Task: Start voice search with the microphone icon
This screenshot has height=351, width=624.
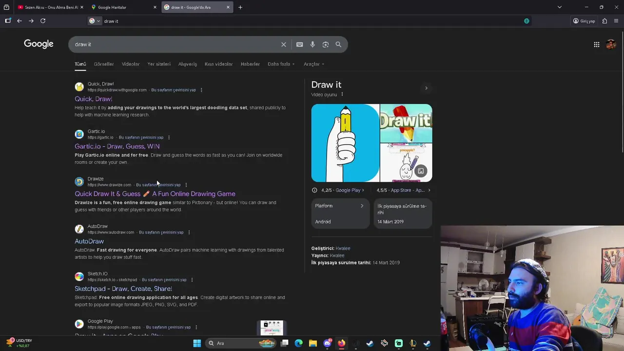Action: pyautogui.click(x=312, y=44)
